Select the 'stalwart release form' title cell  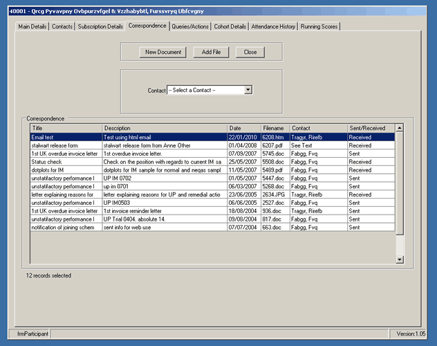(66, 145)
